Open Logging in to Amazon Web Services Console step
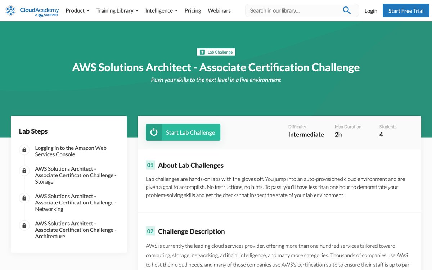This screenshot has height=270, width=432. [71, 151]
